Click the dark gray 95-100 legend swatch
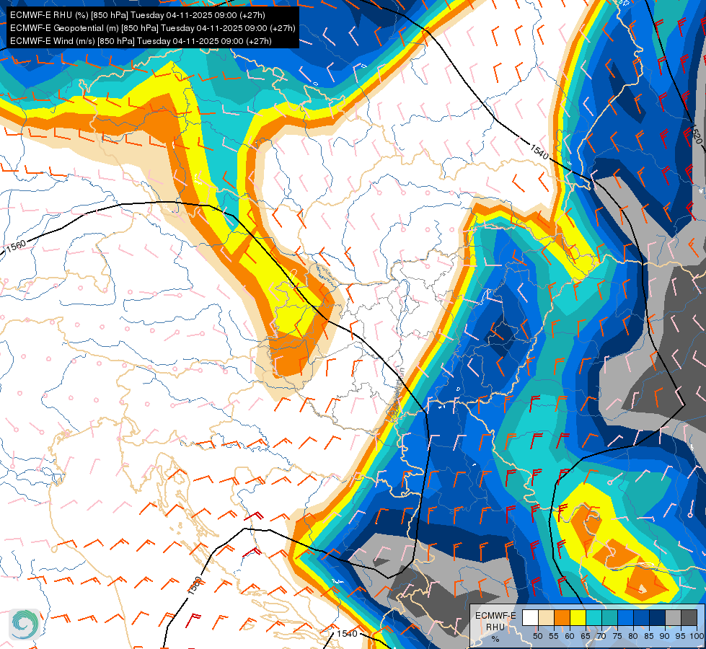Viewport: 706px width, 649px height. 689,617
